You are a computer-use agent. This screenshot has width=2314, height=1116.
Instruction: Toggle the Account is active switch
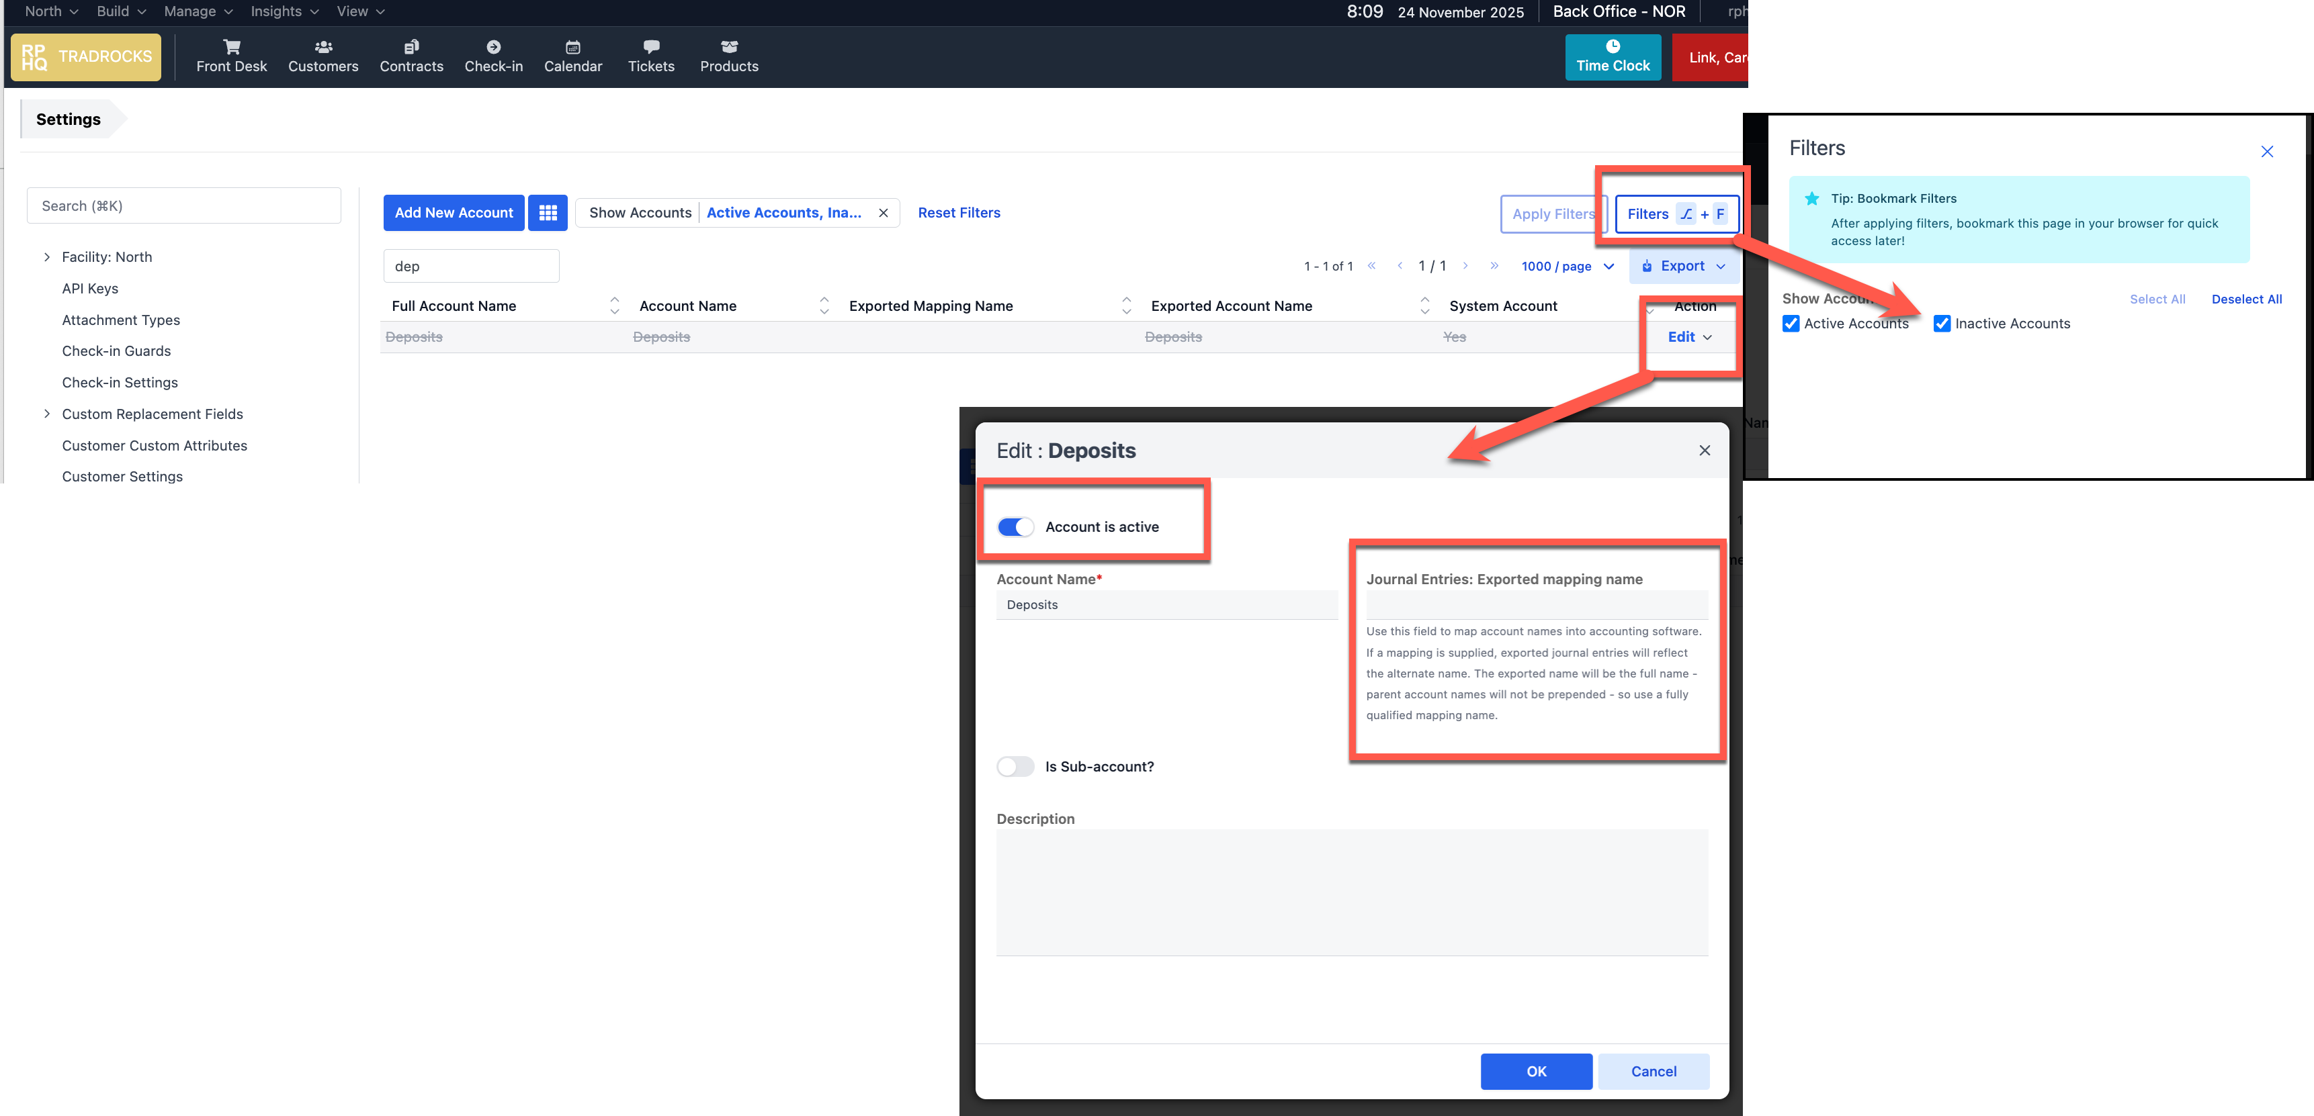1015,527
